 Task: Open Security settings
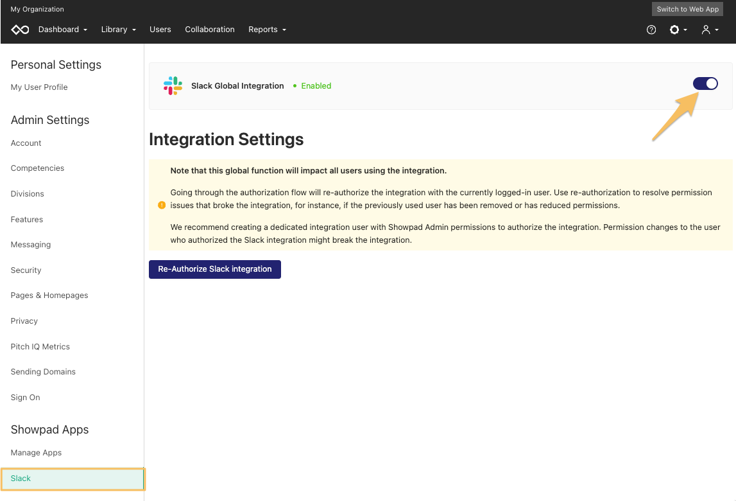[x=26, y=270]
